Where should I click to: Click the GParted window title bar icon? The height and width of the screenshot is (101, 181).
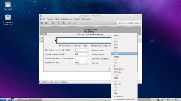[41, 16]
